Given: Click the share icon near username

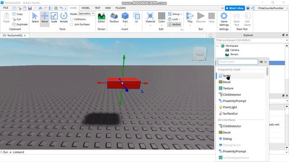Looking at the screenshot, I should point(253,8).
